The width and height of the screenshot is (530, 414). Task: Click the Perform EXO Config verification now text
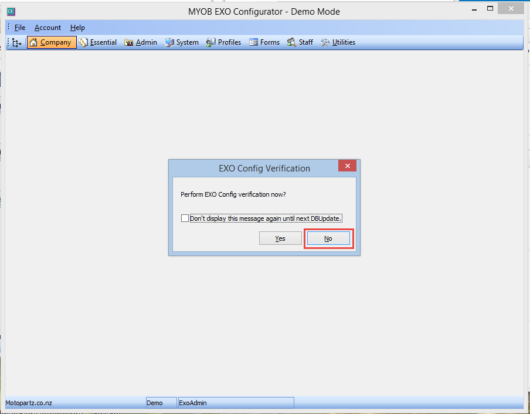coord(233,194)
